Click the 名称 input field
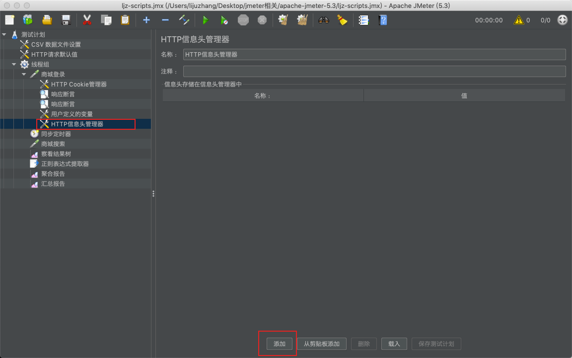The height and width of the screenshot is (358, 572). coord(374,54)
